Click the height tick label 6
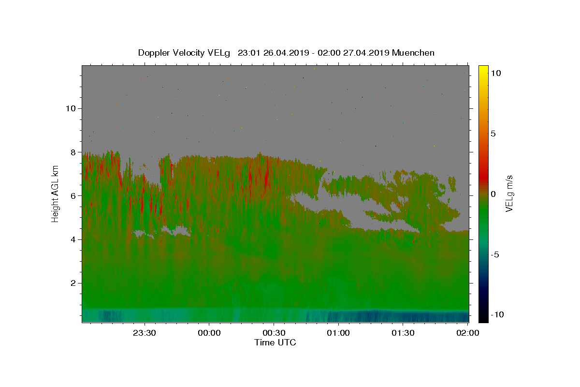The image size is (580, 387). [73, 195]
